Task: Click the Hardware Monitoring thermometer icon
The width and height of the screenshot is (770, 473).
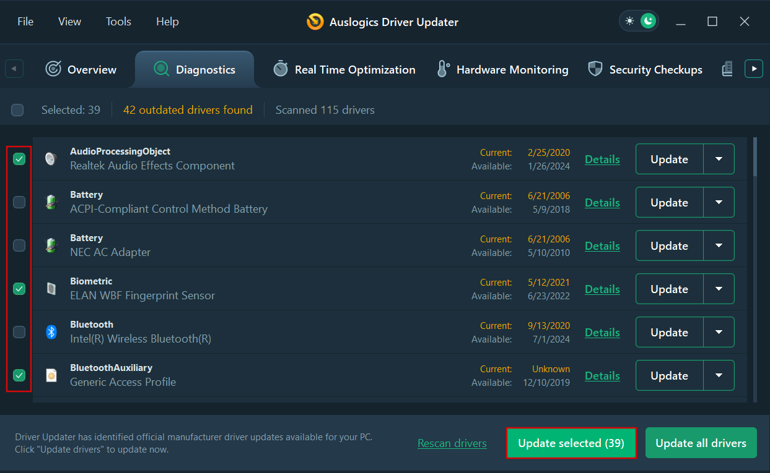Action: tap(443, 69)
